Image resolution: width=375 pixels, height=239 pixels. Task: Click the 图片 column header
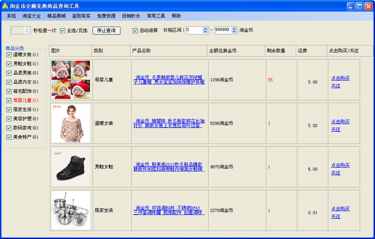click(x=70, y=51)
